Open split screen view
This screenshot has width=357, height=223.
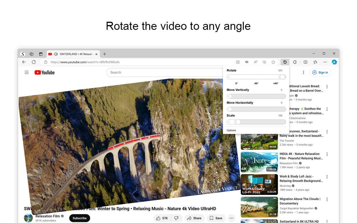[305, 62]
